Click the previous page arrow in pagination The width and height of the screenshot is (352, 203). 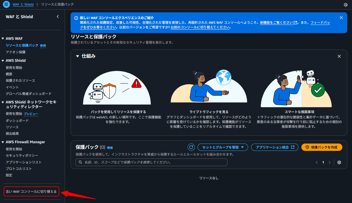tap(316, 162)
